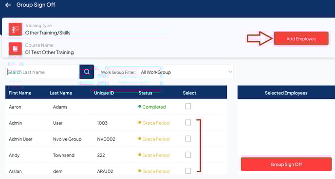Screen dimensions: 335x179
Task: Click the unique ID 222
Action: [101, 155]
